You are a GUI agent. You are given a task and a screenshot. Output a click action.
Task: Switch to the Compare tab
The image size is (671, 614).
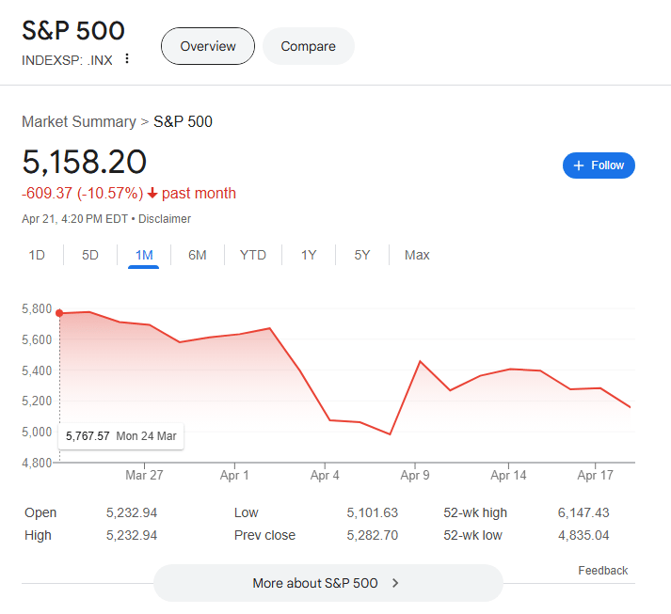point(308,46)
